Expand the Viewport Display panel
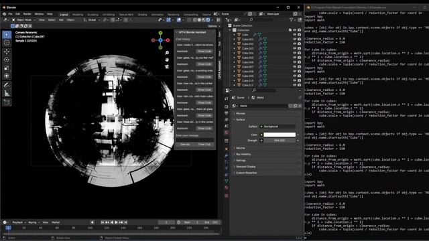 (x=267, y=167)
